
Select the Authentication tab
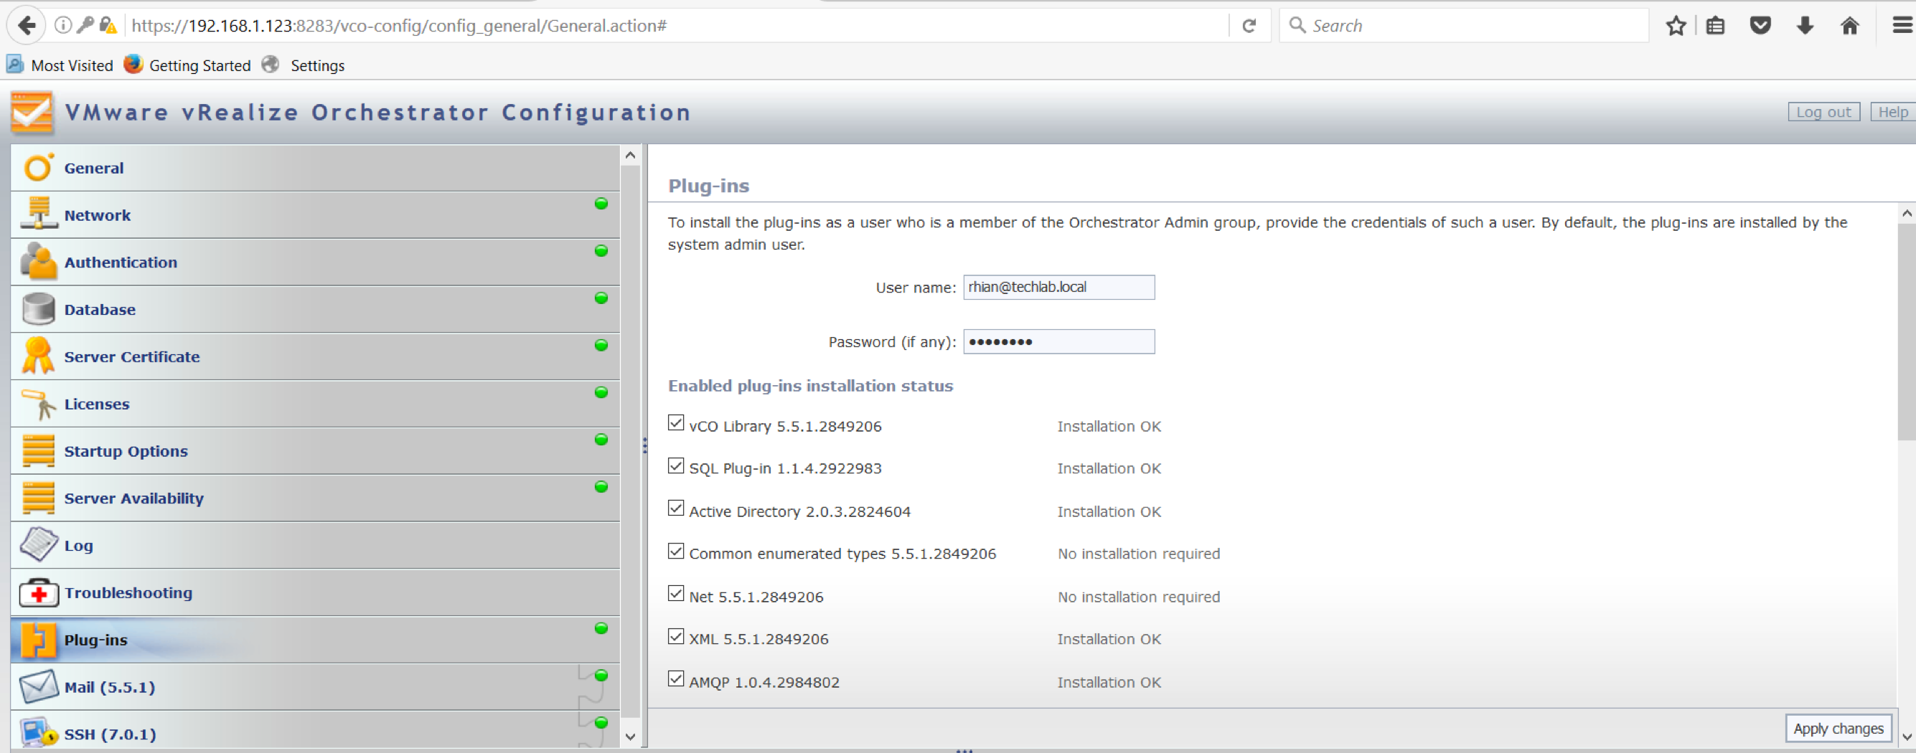(x=315, y=262)
